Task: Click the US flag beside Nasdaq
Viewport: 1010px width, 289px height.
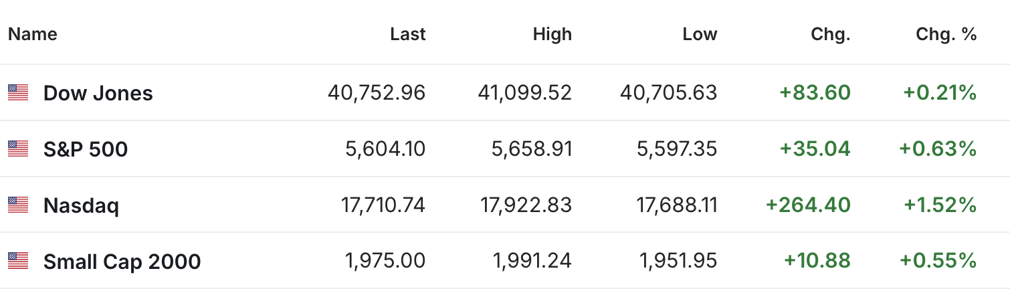Action: coord(18,205)
